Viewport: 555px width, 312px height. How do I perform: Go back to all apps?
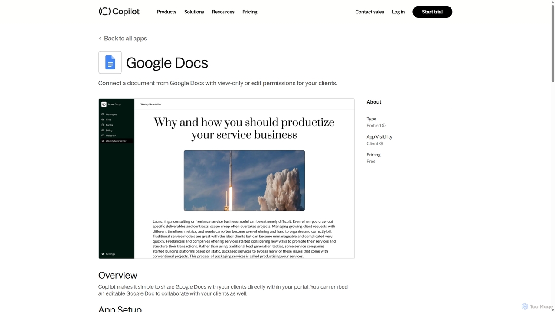(123, 38)
